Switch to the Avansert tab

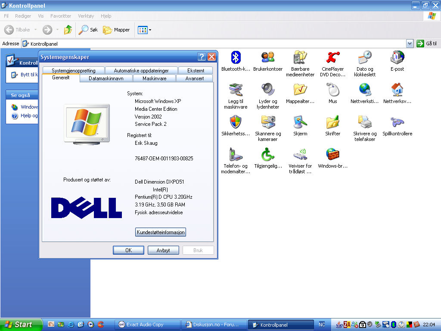tap(195, 78)
